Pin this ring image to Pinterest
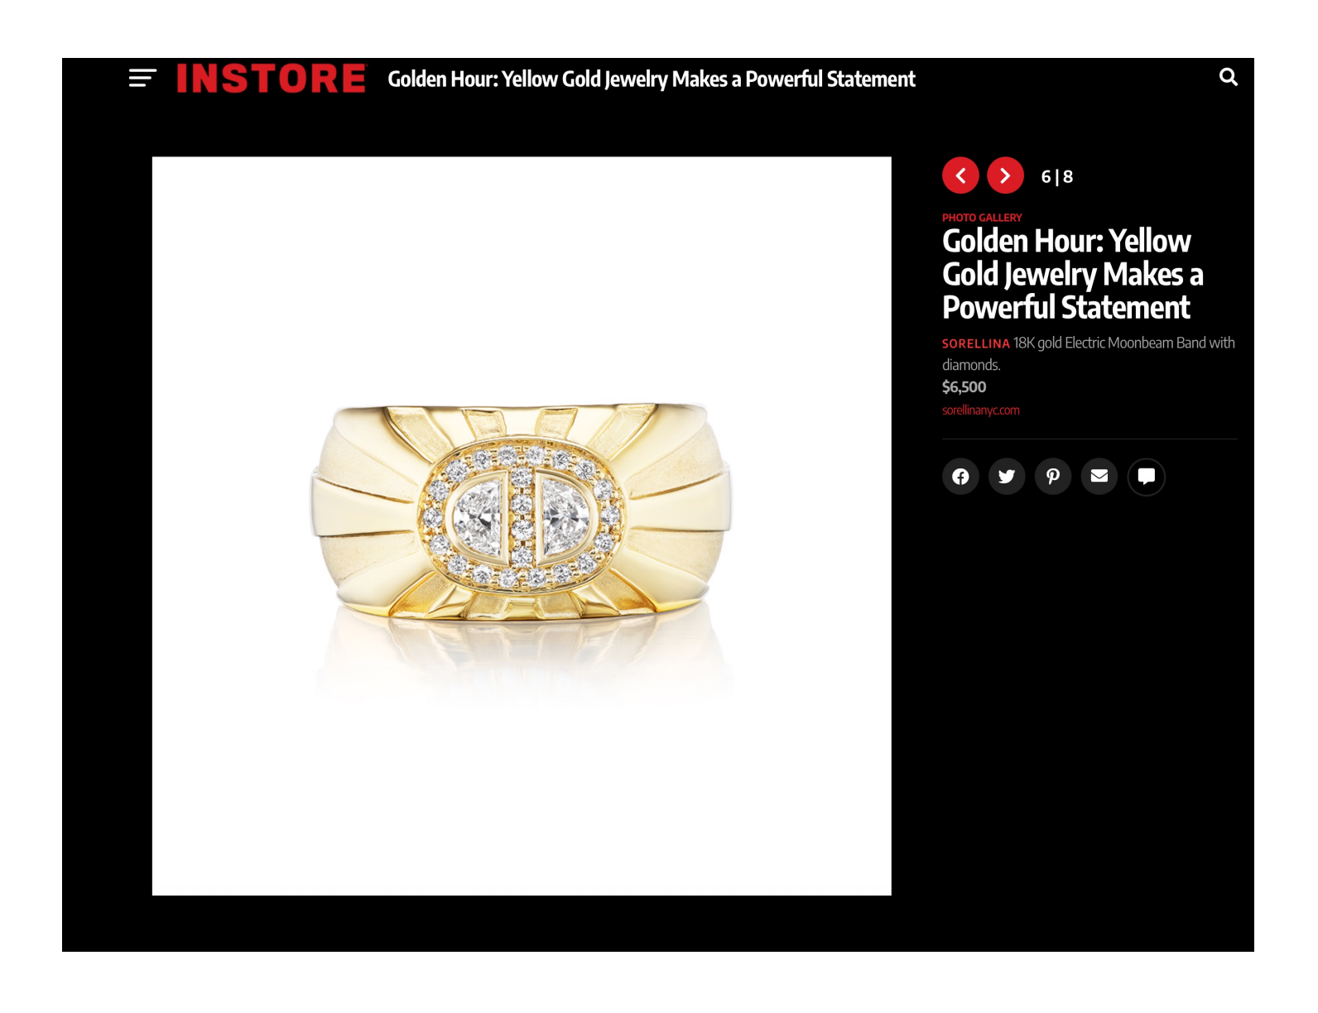Viewport: 1318px width, 1013px height. tap(1053, 477)
